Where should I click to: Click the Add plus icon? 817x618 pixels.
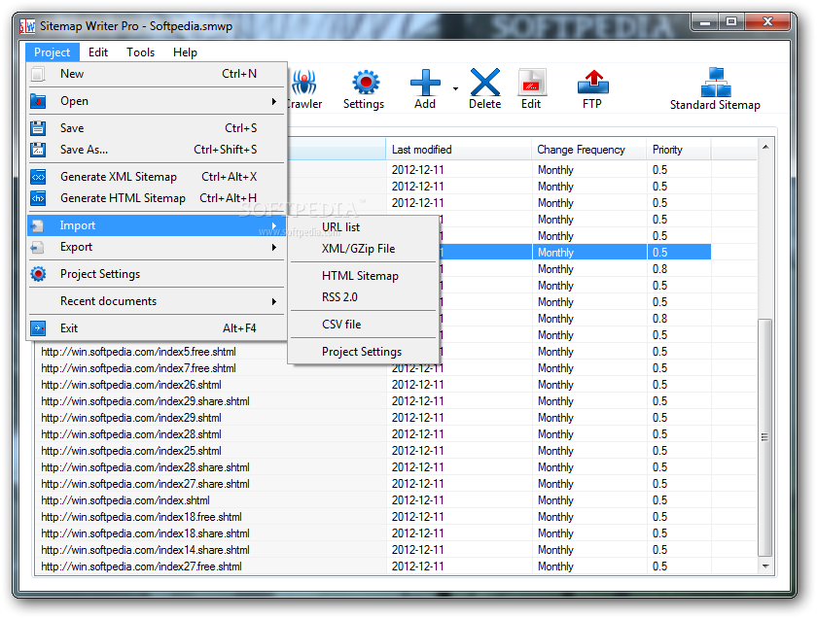(425, 83)
